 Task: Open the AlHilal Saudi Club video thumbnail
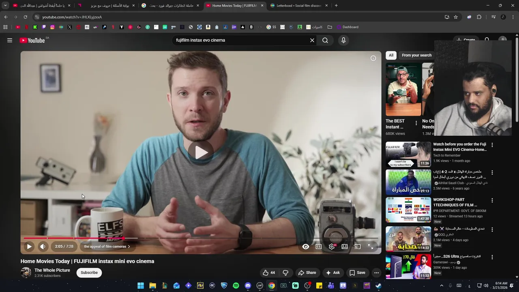click(x=408, y=182)
